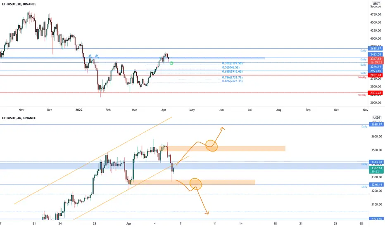
Task: Select the 2993.10 price label in 1D chart
Action: (x=375, y=71)
